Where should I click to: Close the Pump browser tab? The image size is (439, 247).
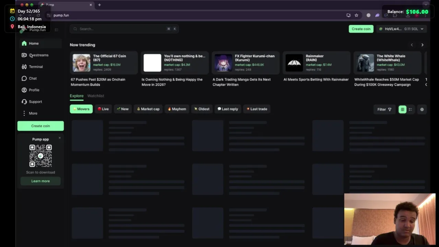click(91, 5)
